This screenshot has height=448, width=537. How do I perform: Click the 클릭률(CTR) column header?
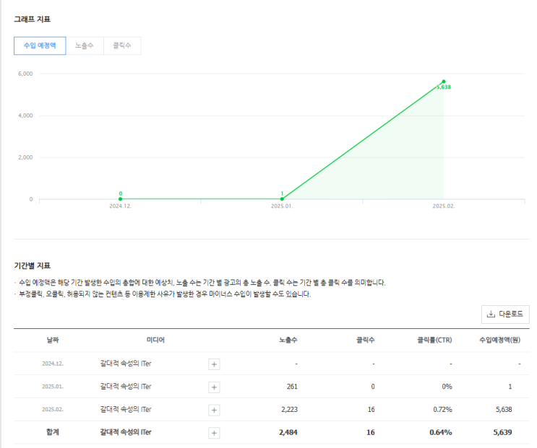[434, 340]
